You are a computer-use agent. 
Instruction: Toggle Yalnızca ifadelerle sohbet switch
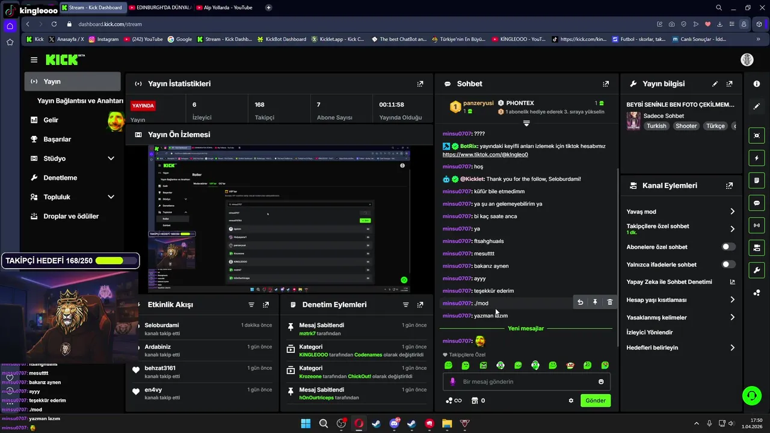point(728,264)
